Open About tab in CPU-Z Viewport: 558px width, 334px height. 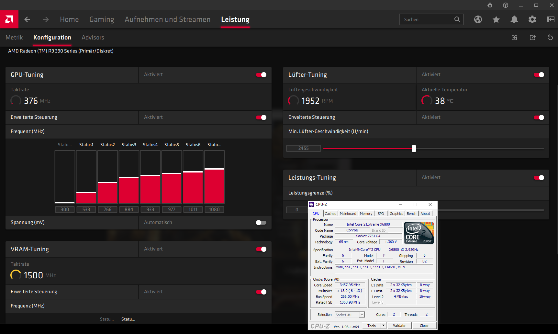(x=425, y=214)
